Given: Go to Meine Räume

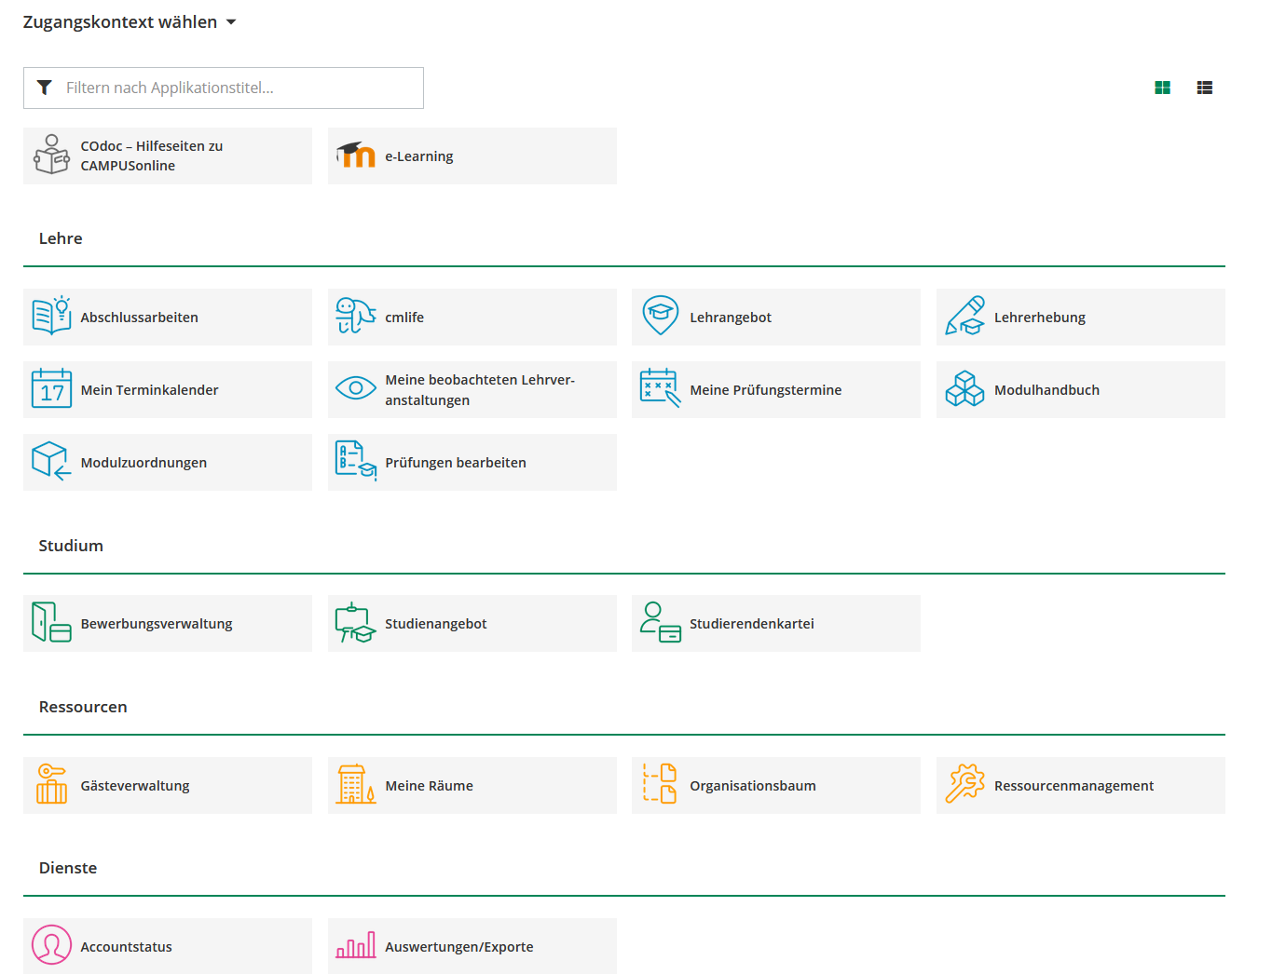Looking at the screenshot, I should (x=472, y=785).
